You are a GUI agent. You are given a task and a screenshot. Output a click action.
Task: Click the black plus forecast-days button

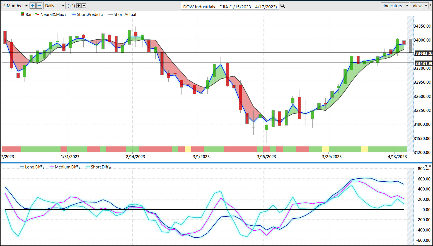coord(79,6)
